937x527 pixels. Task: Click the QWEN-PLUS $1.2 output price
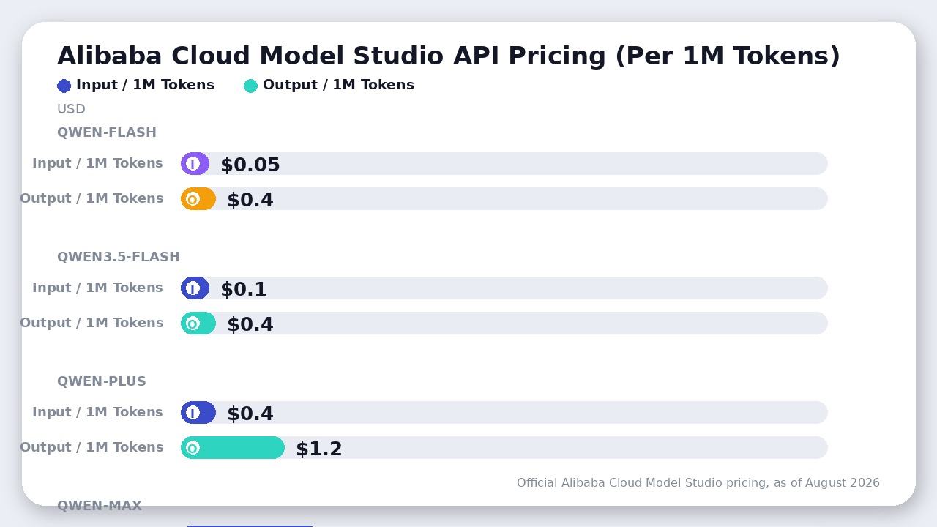319,449
